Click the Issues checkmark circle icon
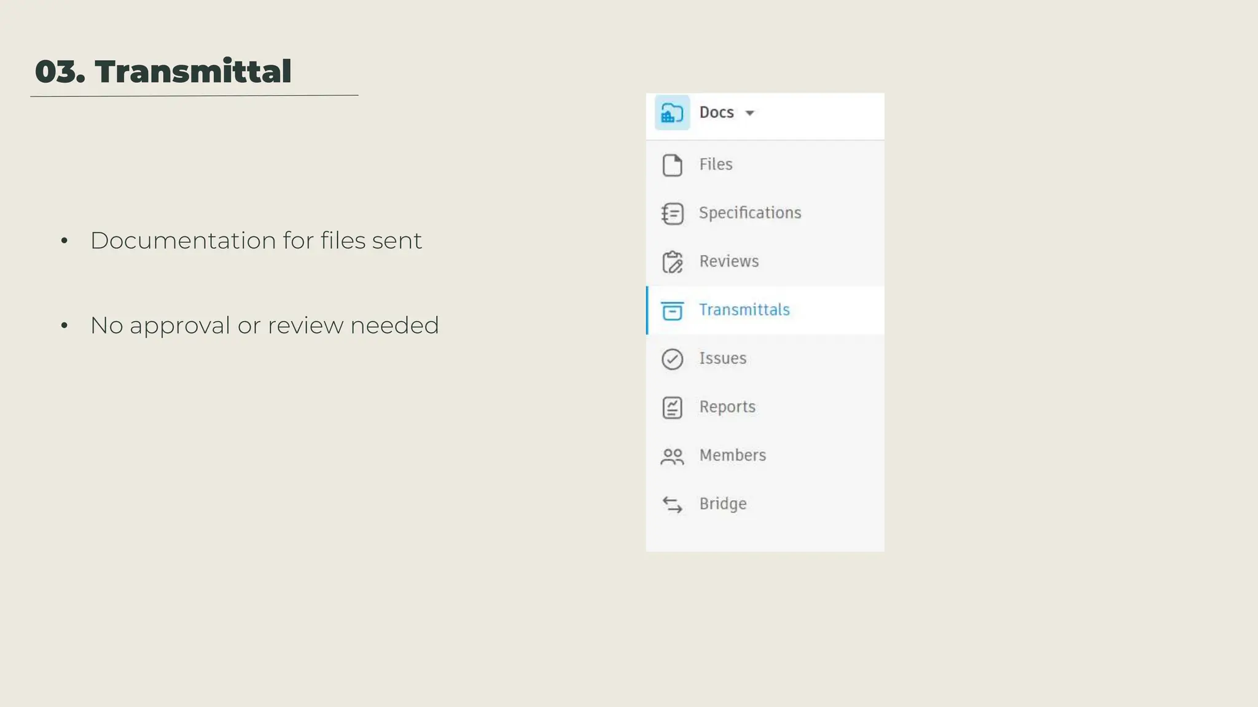 [x=672, y=359]
